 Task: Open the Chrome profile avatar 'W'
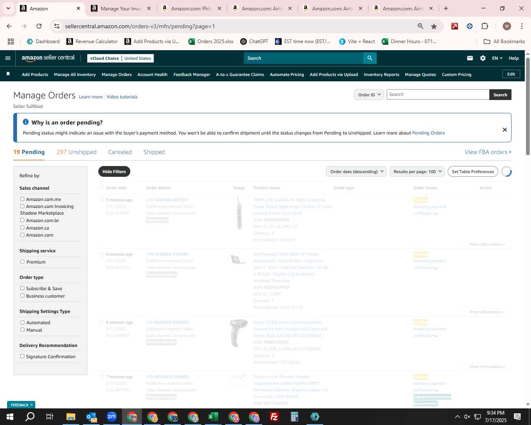(507, 26)
